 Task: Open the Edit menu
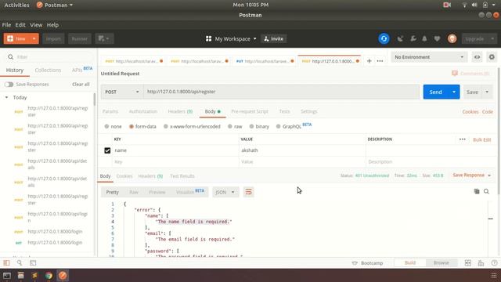coord(20,24)
